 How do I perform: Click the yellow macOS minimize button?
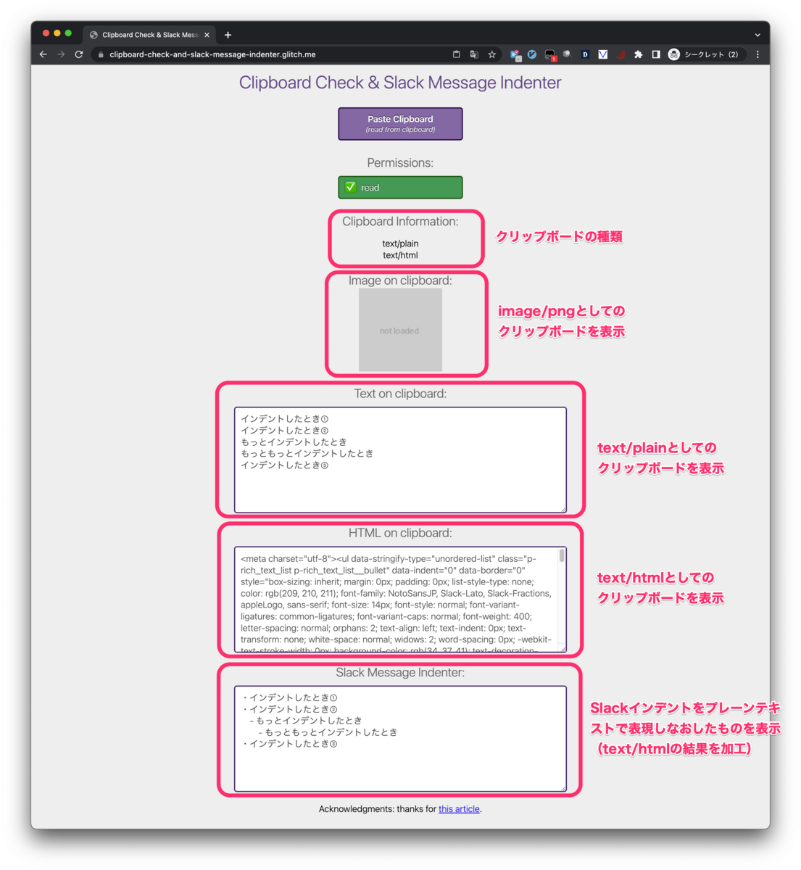[57, 33]
